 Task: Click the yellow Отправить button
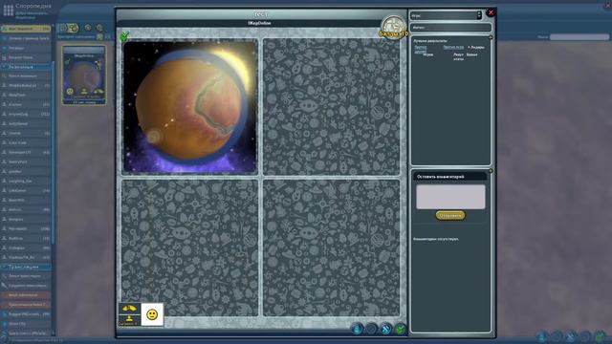coord(450,215)
